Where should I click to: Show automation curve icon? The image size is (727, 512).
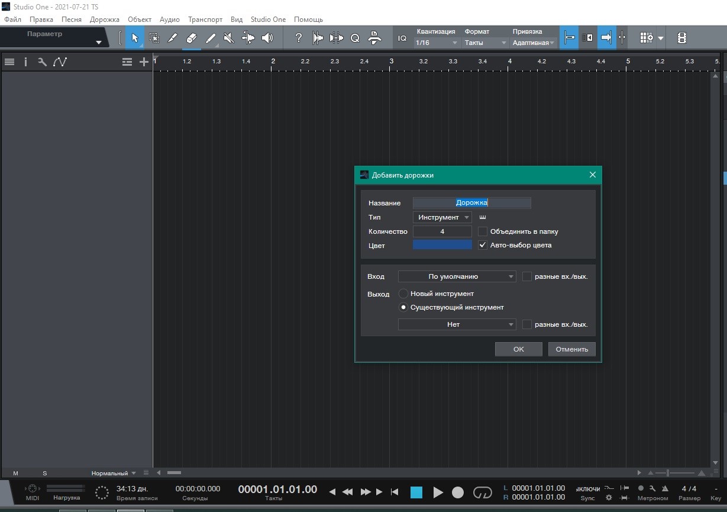pyautogui.click(x=60, y=62)
